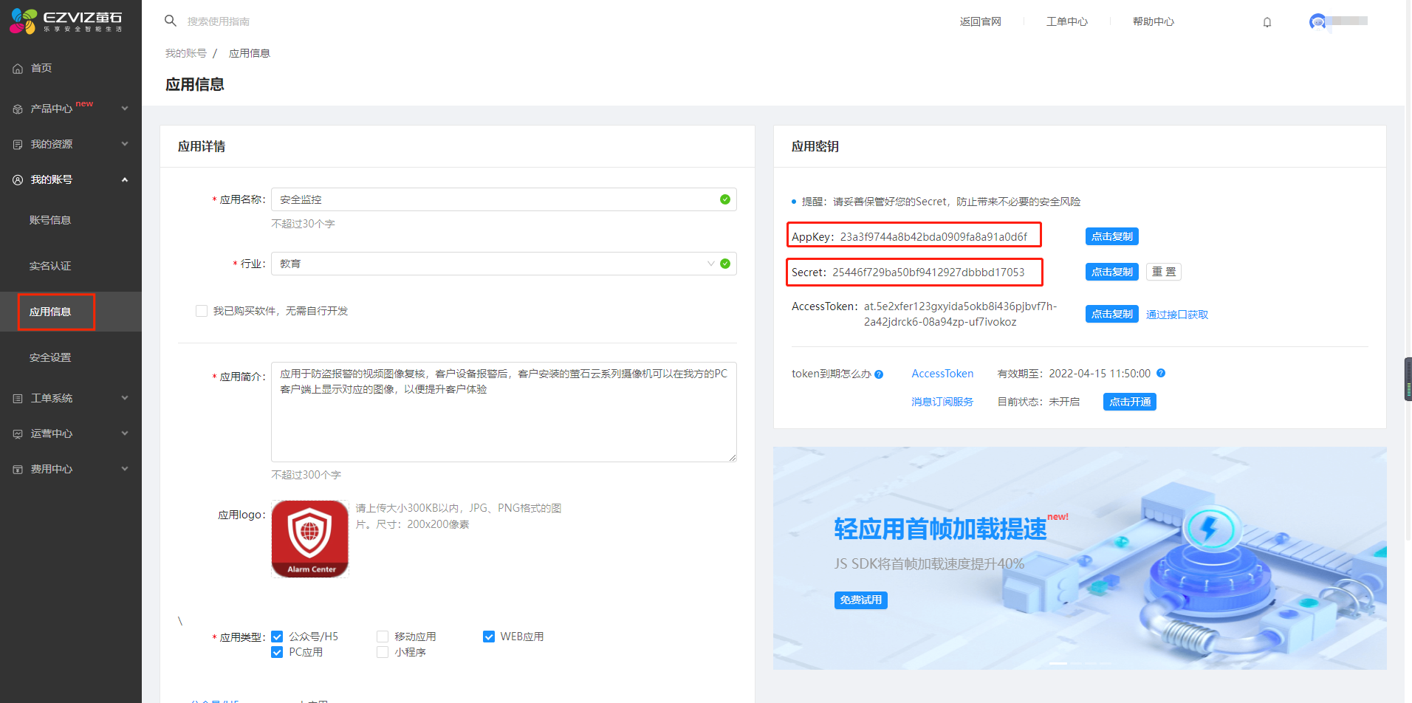The height and width of the screenshot is (703, 1412).
Task: Expand 工单系统 sidebar chevron
Action: point(125,398)
